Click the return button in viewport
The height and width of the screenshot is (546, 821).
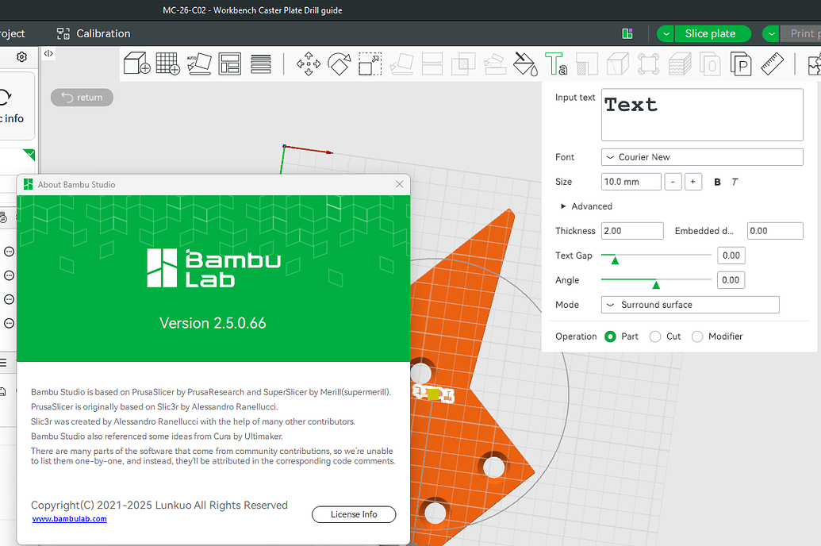pos(82,98)
